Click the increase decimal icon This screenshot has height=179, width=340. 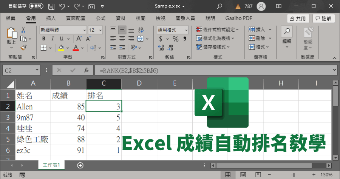tap(161, 48)
